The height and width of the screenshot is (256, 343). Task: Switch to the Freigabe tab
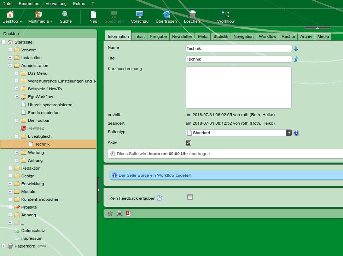[158, 36]
